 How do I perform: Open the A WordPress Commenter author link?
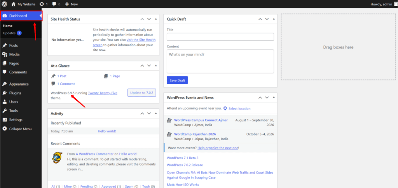pos(94,154)
